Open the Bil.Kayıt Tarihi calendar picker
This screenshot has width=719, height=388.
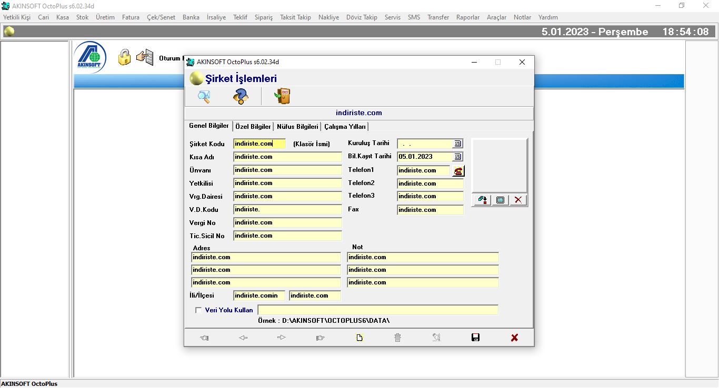(x=457, y=157)
